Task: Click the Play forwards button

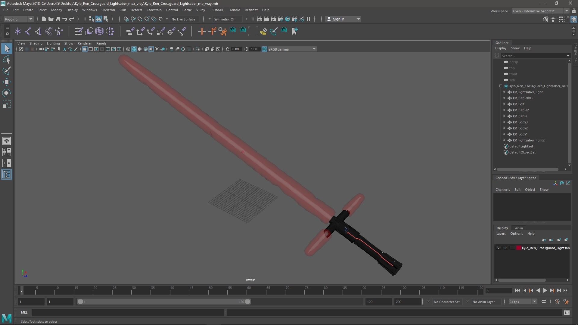Action: [x=545, y=290]
